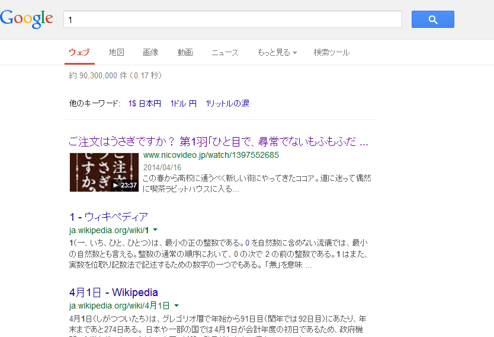Viewport: 494px width, 337px height.
Task: Focus the search box containing 1
Action: point(233,19)
